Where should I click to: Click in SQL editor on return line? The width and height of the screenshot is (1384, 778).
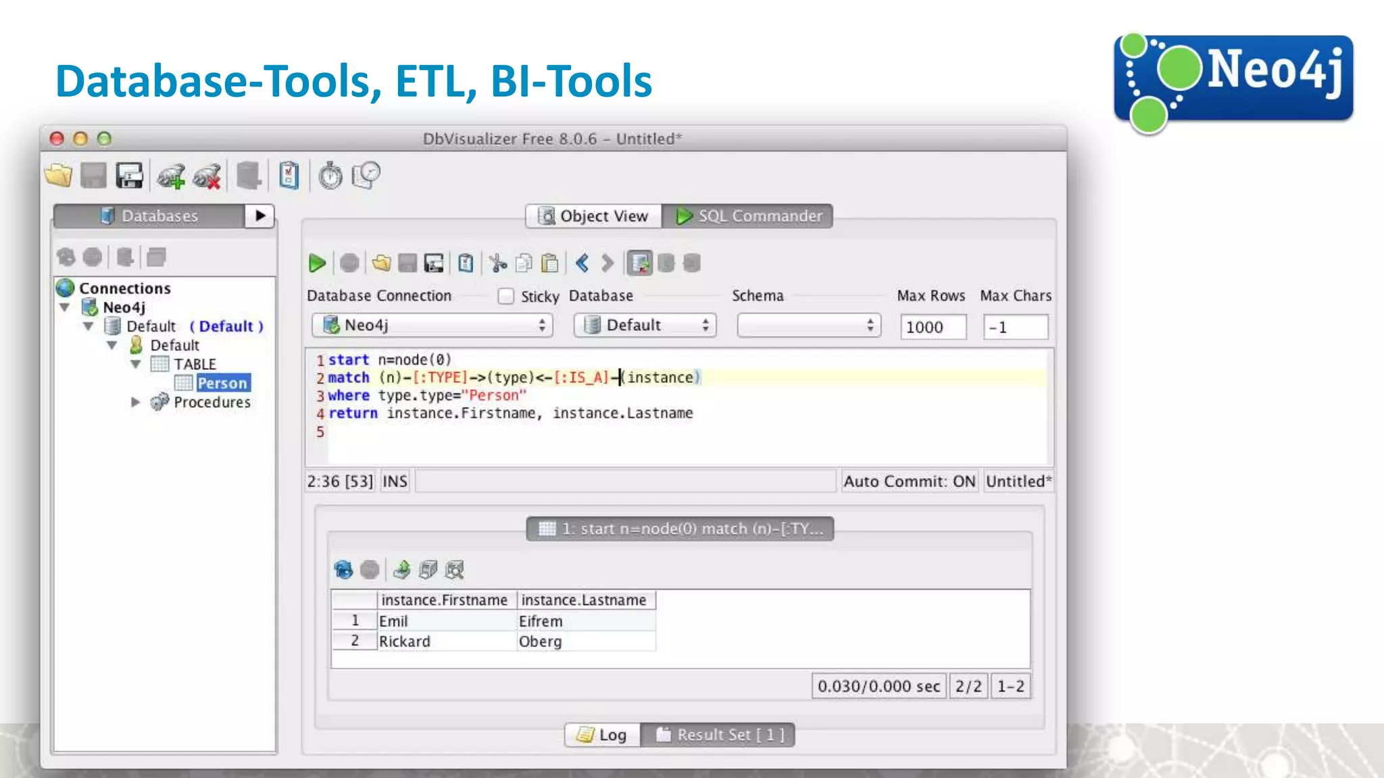click(x=510, y=413)
